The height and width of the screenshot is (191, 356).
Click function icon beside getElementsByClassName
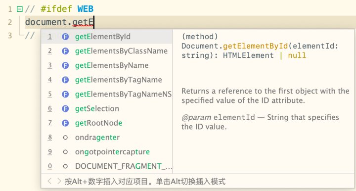[x=65, y=51]
